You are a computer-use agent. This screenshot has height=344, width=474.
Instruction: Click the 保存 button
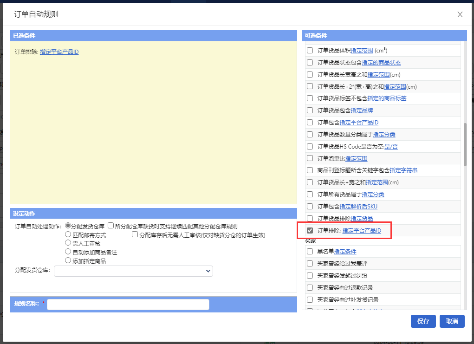[x=423, y=321]
